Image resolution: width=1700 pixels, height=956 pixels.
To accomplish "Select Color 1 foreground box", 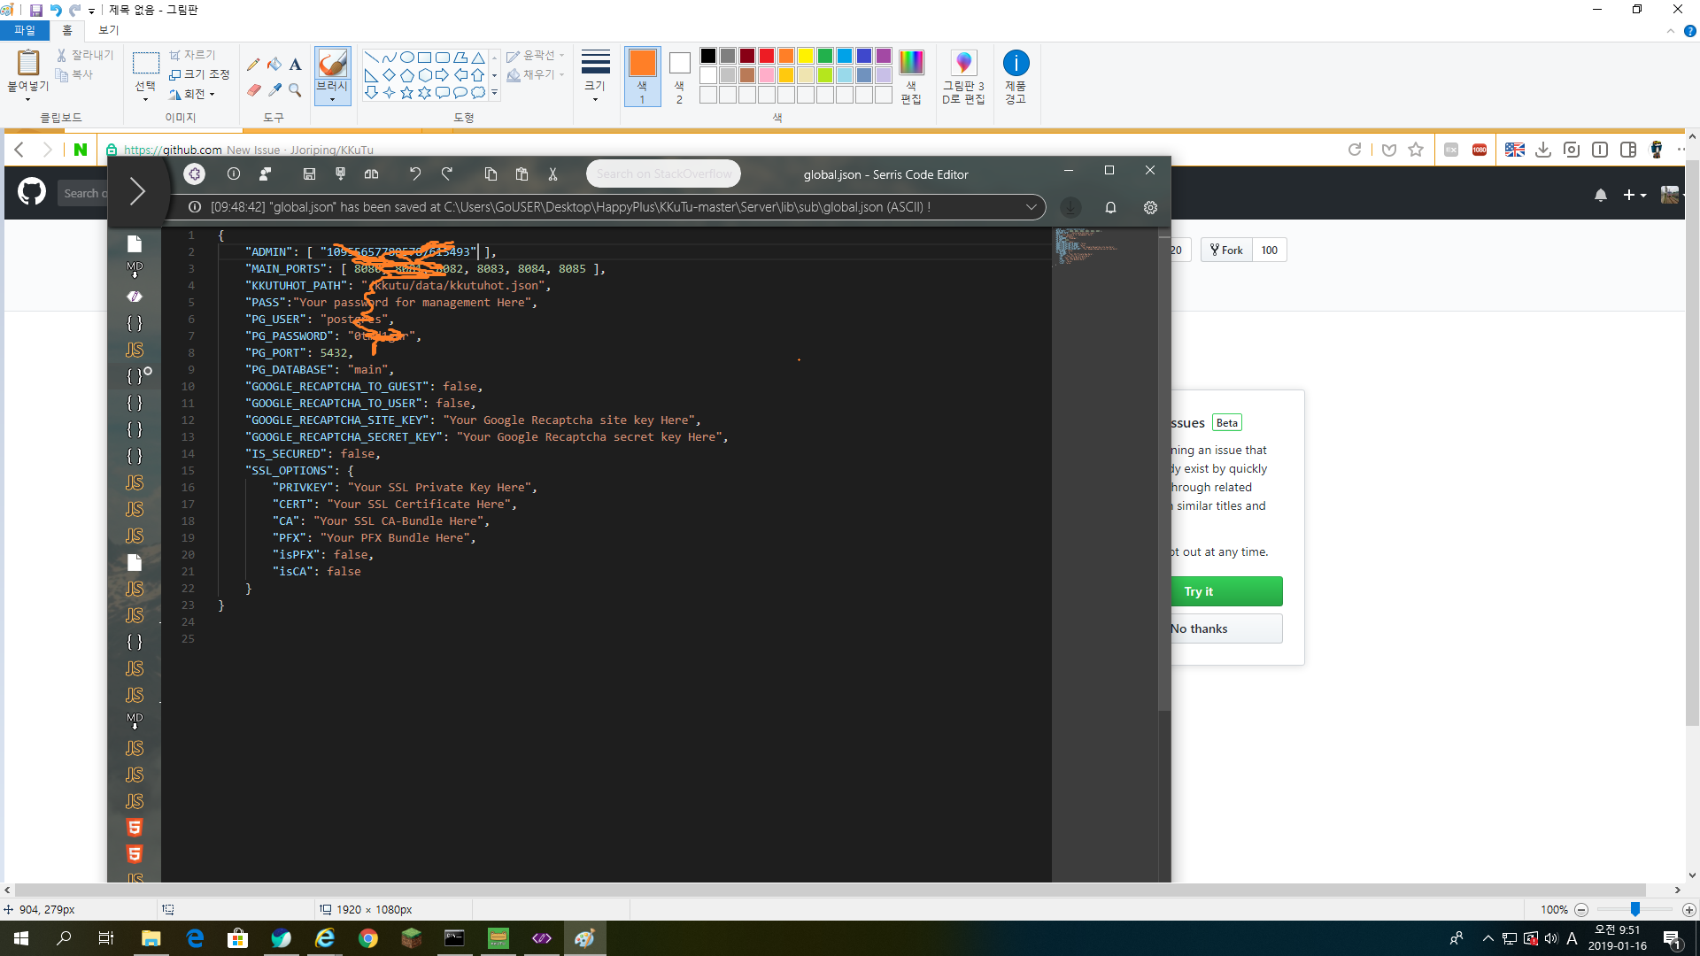I will 643,77.
